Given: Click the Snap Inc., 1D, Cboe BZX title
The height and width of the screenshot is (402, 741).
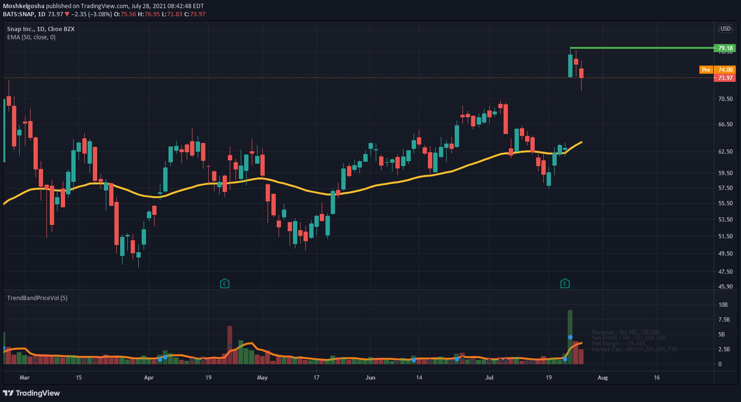Looking at the screenshot, I should pos(41,29).
